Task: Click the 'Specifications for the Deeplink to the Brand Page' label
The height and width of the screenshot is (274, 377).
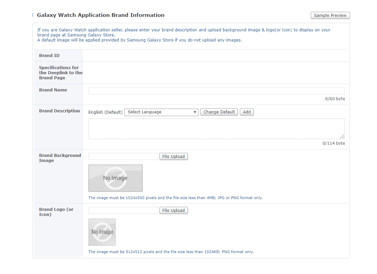Action: click(61, 73)
